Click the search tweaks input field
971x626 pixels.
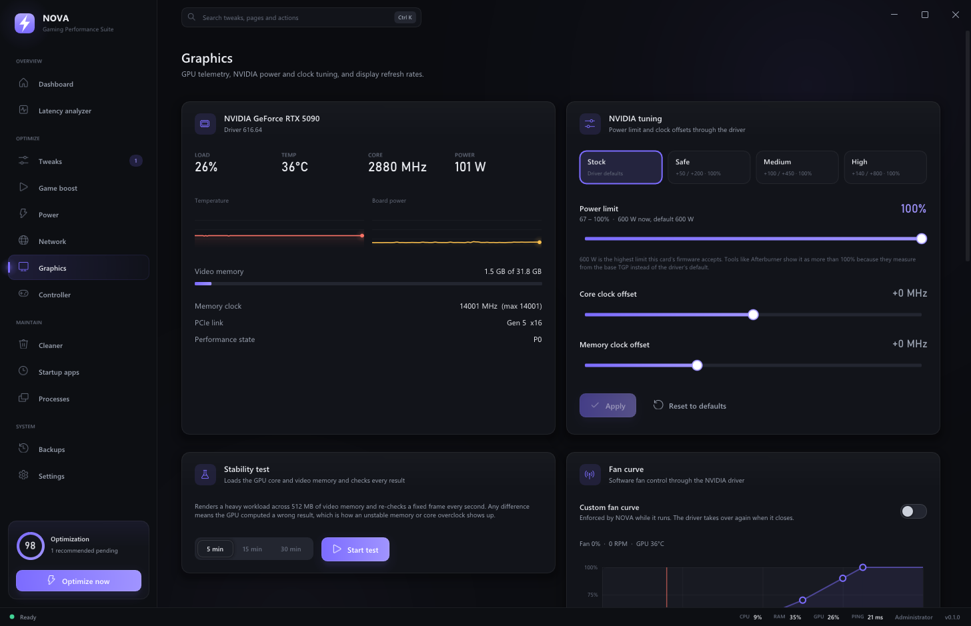[x=301, y=17]
